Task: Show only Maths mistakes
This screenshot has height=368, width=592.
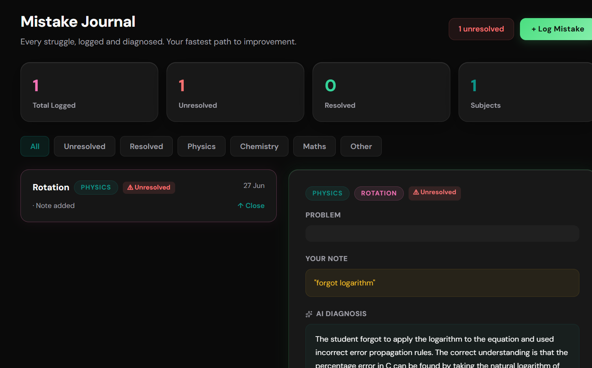Action: click(x=314, y=146)
